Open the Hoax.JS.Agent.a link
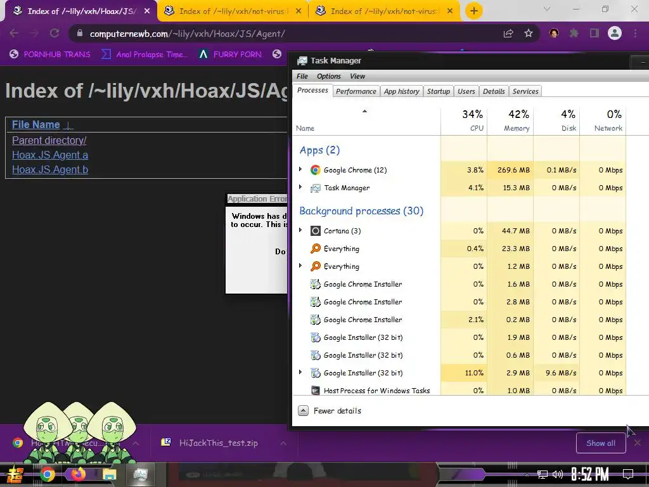The width and height of the screenshot is (649, 487). coord(50,155)
